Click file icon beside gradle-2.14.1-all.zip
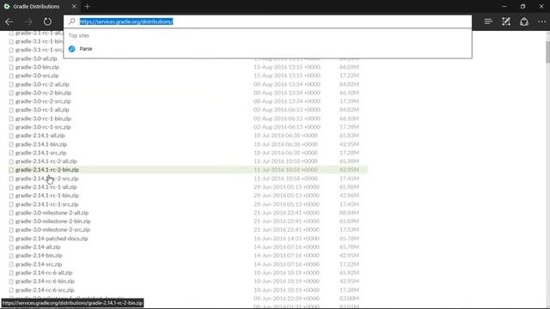The height and width of the screenshot is (309, 550). coord(11,136)
